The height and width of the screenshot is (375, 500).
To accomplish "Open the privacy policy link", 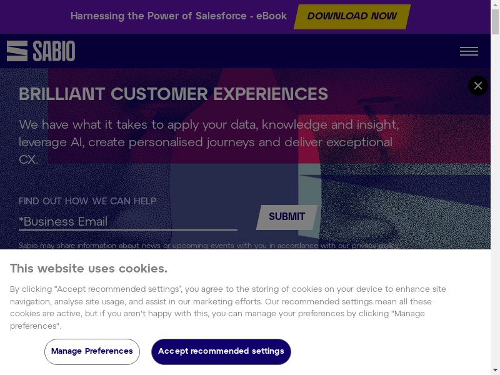I will [x=375, y=246].
